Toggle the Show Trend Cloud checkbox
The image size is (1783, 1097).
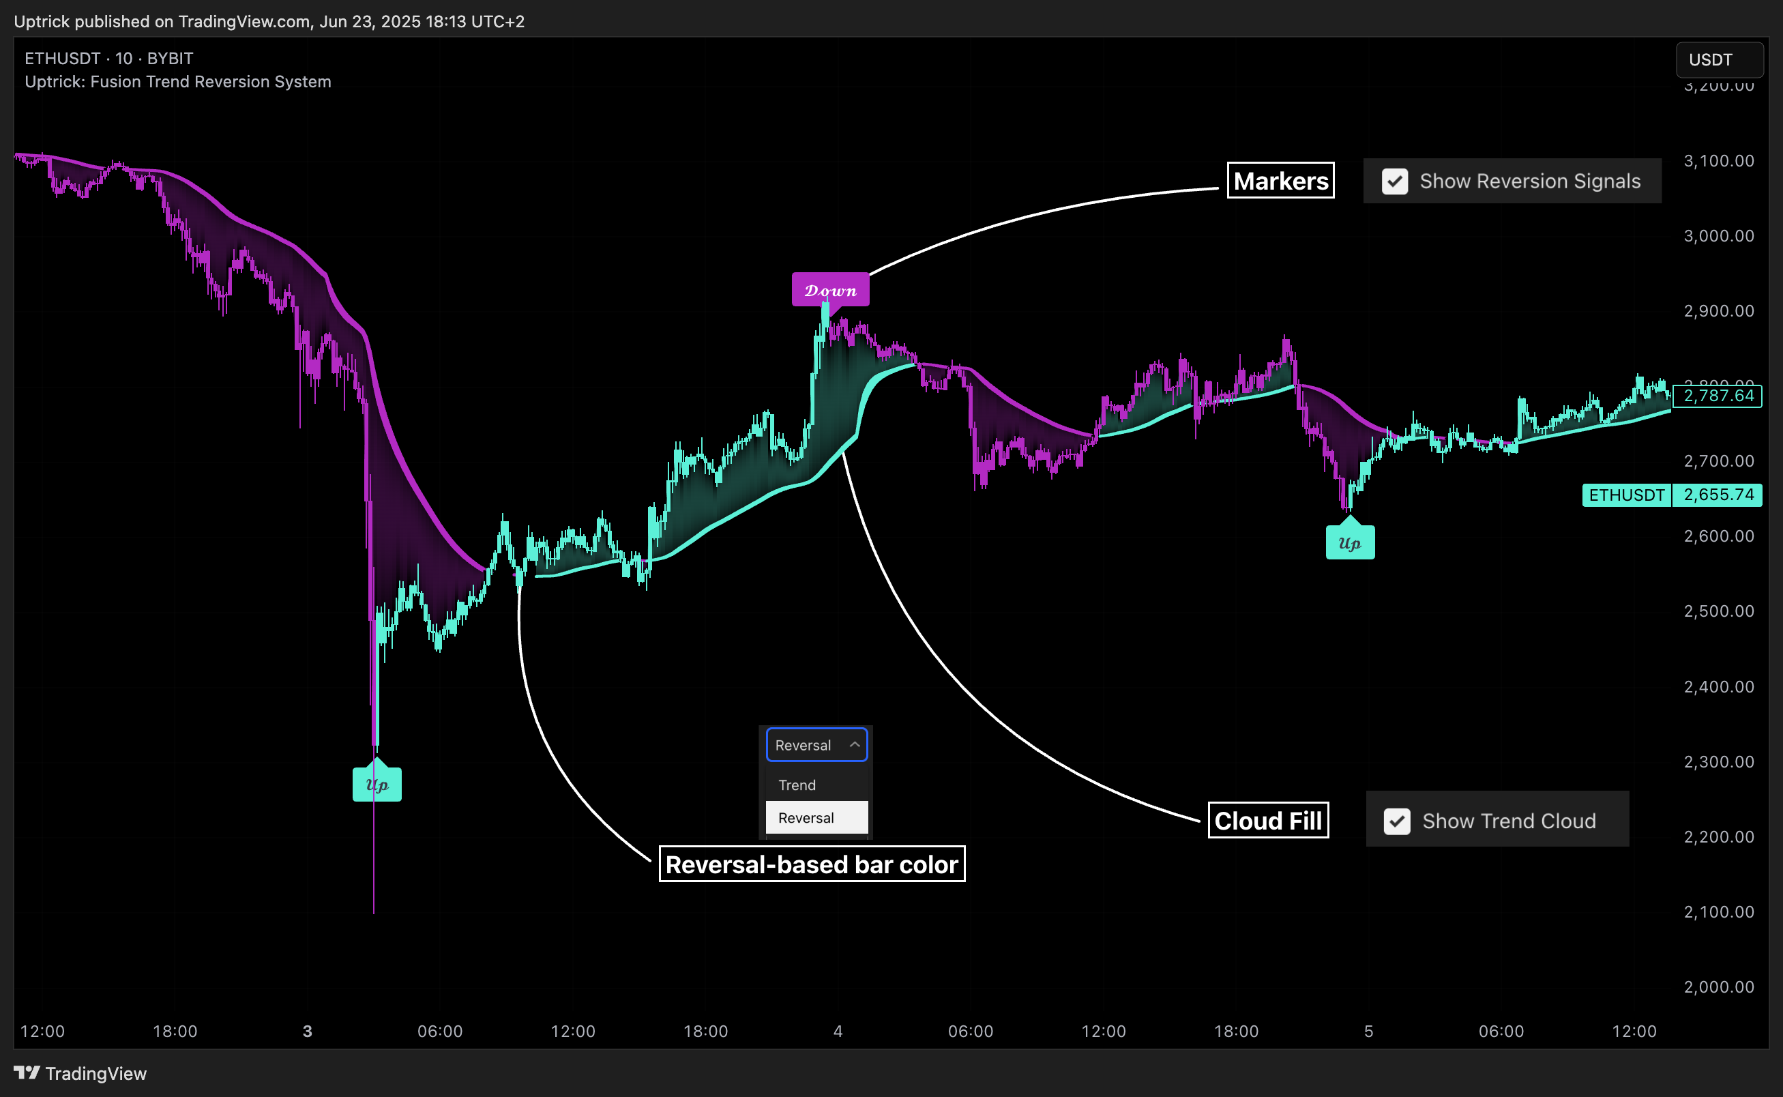(1396, 821)
